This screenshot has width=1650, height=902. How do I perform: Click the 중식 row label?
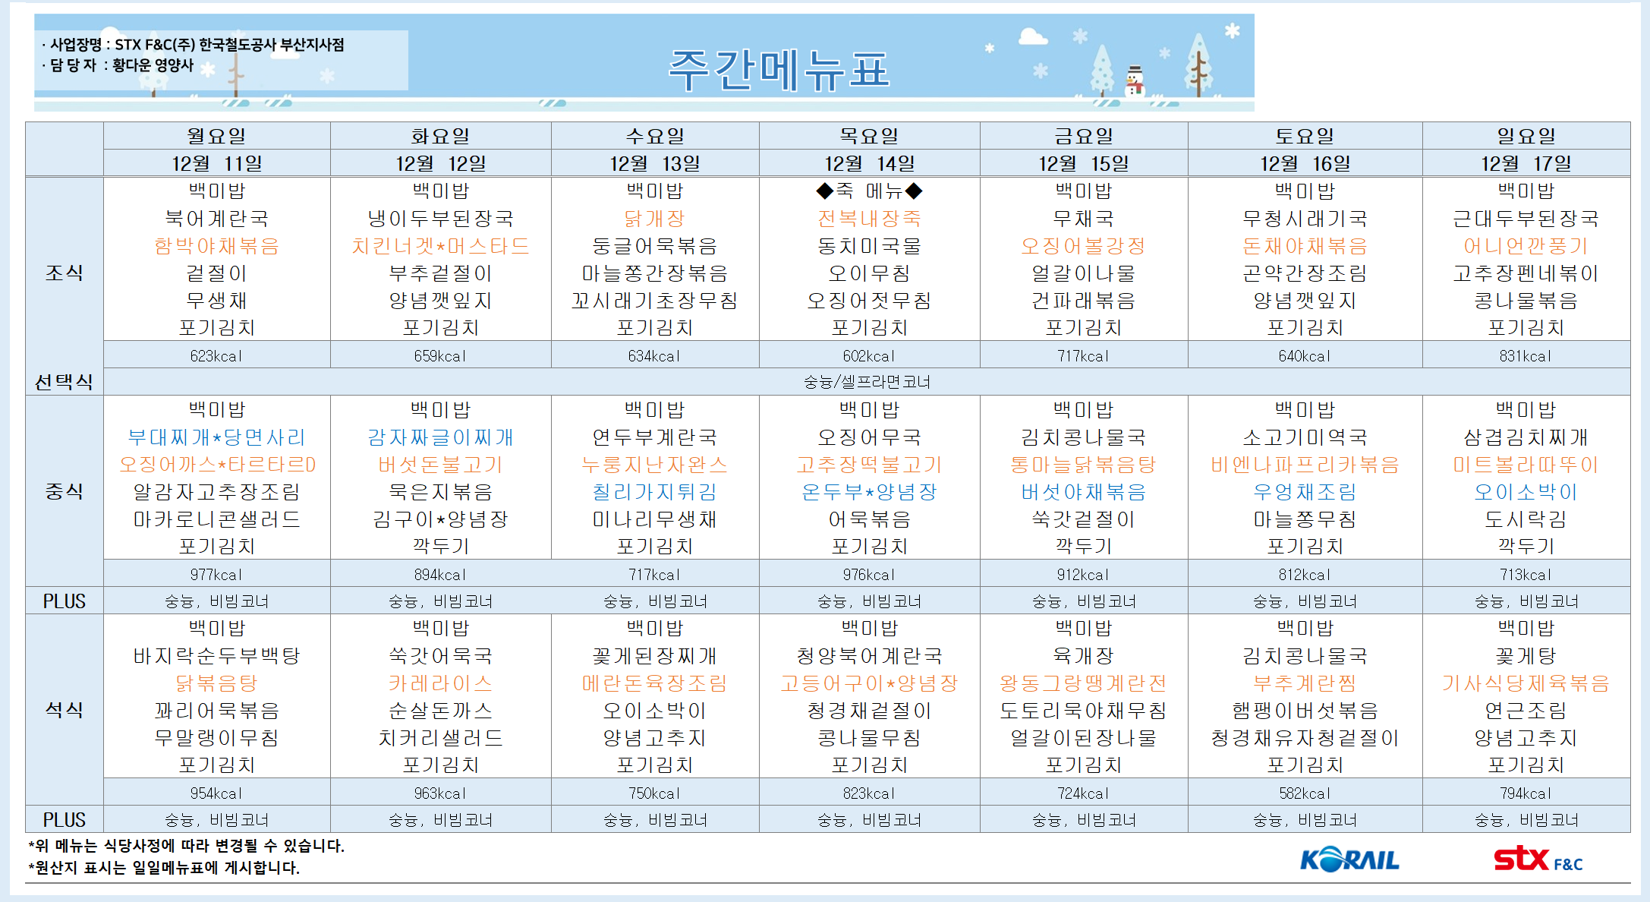click(x=64, y=491)
